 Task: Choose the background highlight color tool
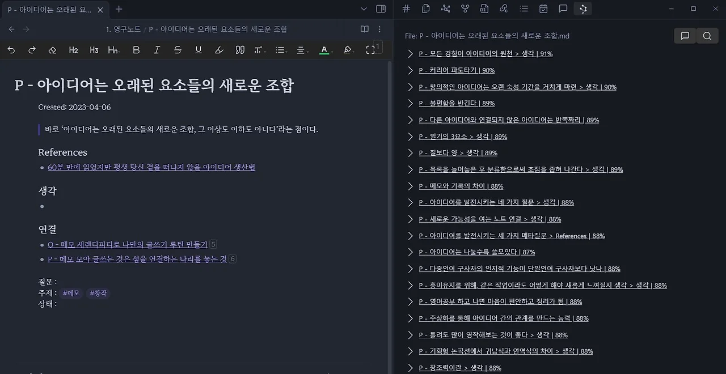click(348, 50)
